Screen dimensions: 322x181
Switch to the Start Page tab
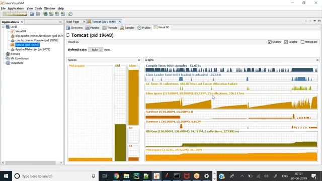pos(72,22)
